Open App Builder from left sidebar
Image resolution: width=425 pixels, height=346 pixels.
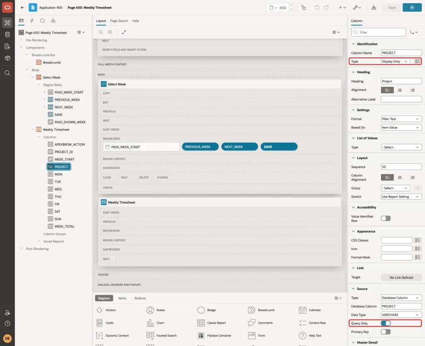[7, 23]
